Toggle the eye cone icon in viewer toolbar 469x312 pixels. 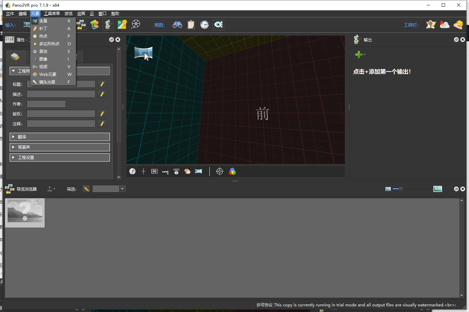(176, 171)
